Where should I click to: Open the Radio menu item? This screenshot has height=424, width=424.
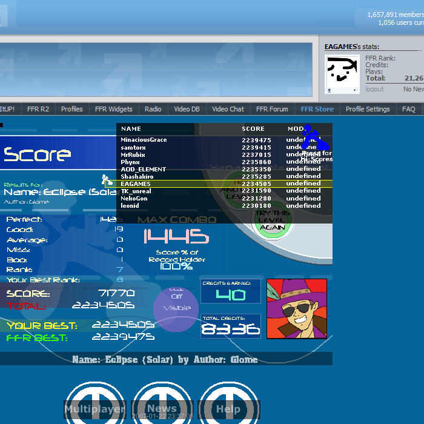(x=153, y=109)
